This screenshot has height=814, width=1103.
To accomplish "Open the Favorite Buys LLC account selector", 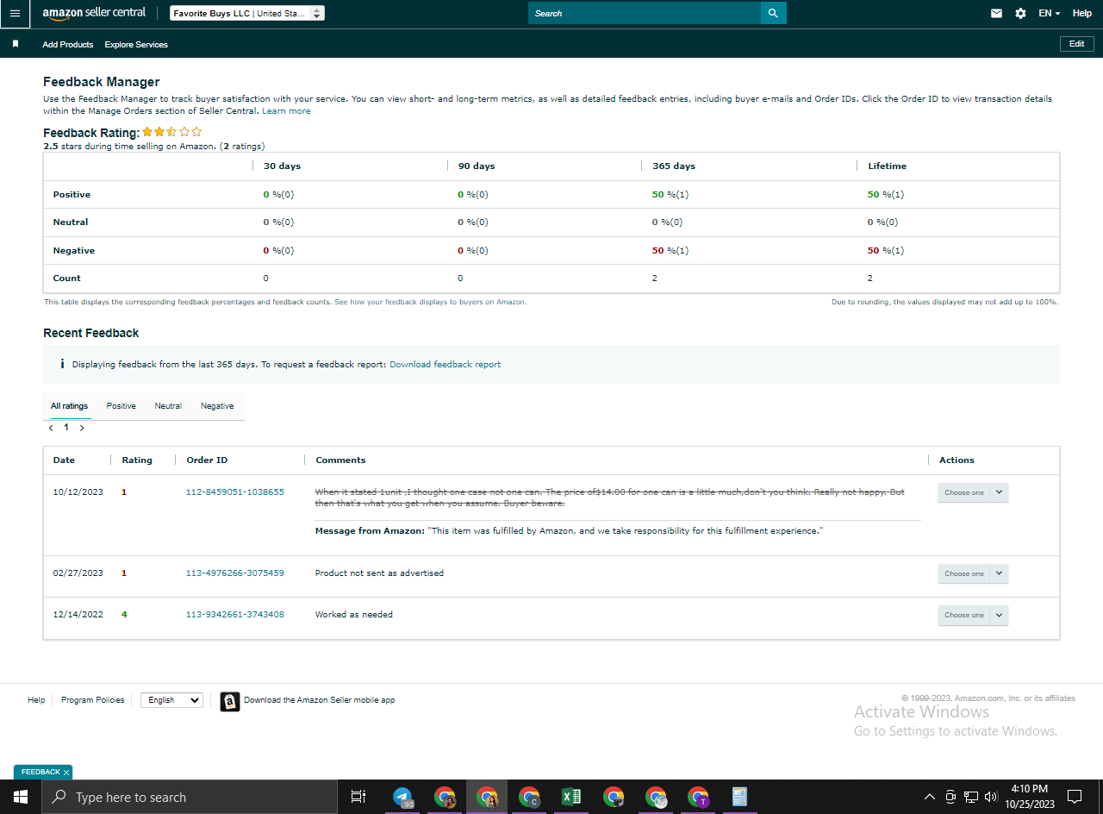I will 246,13.
